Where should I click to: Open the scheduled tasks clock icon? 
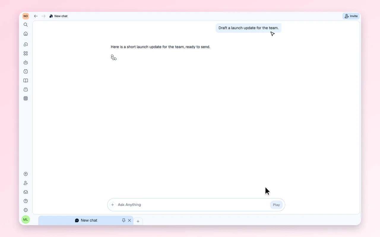pyautogui.click(x=26, y=71)
